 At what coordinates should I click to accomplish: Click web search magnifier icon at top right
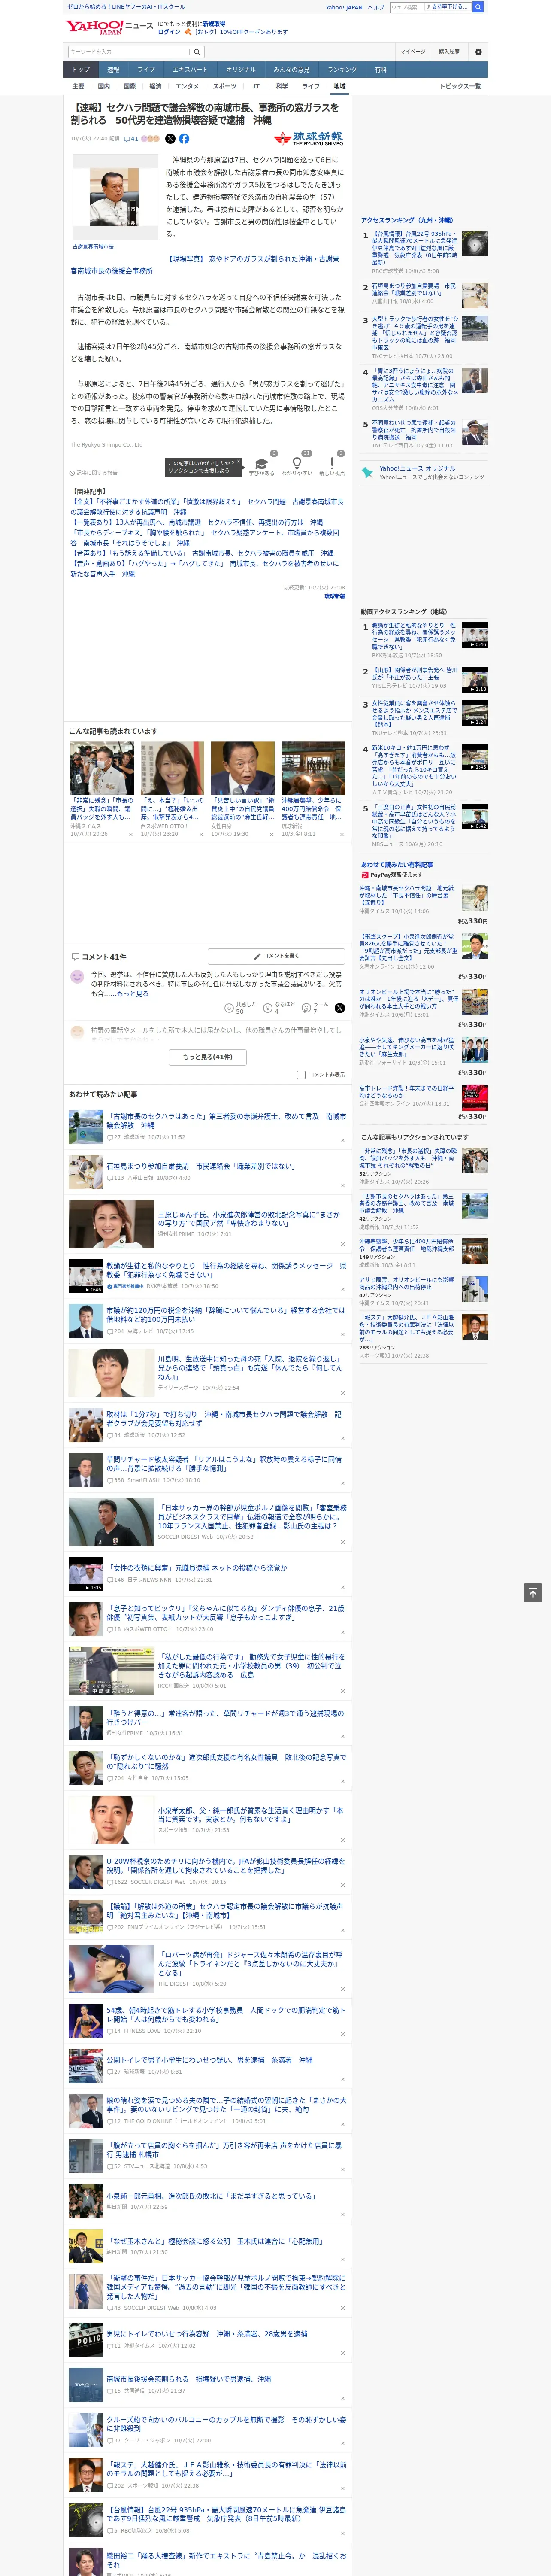pos(478,7)
